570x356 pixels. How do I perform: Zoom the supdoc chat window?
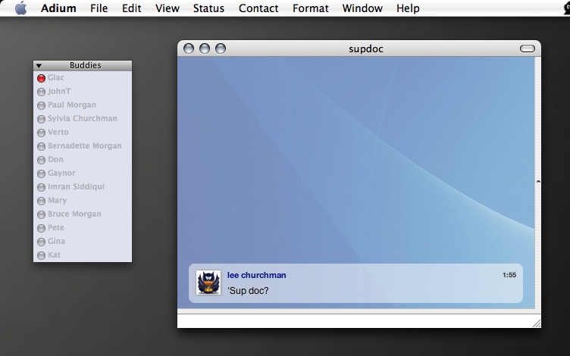pos(221,48)
